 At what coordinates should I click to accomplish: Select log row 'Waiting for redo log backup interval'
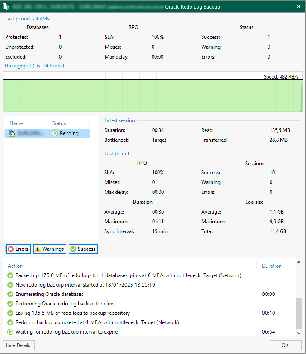coord(149,332)
